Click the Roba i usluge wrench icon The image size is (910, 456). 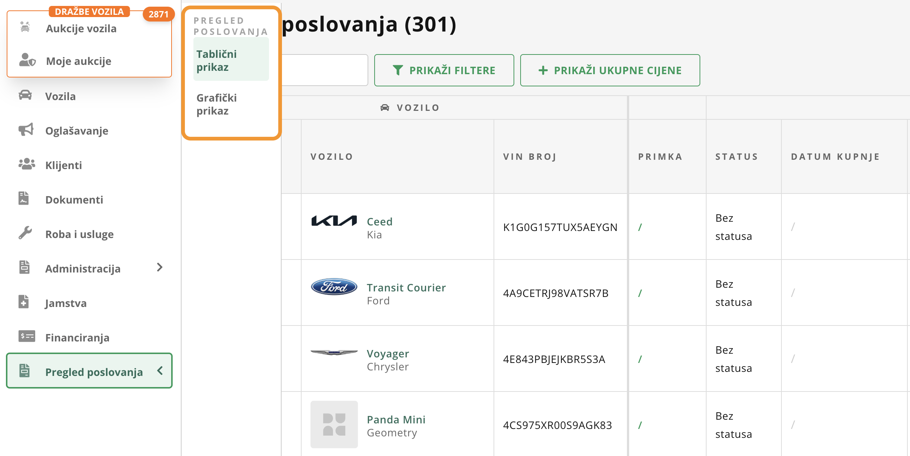tap(25, 233)
